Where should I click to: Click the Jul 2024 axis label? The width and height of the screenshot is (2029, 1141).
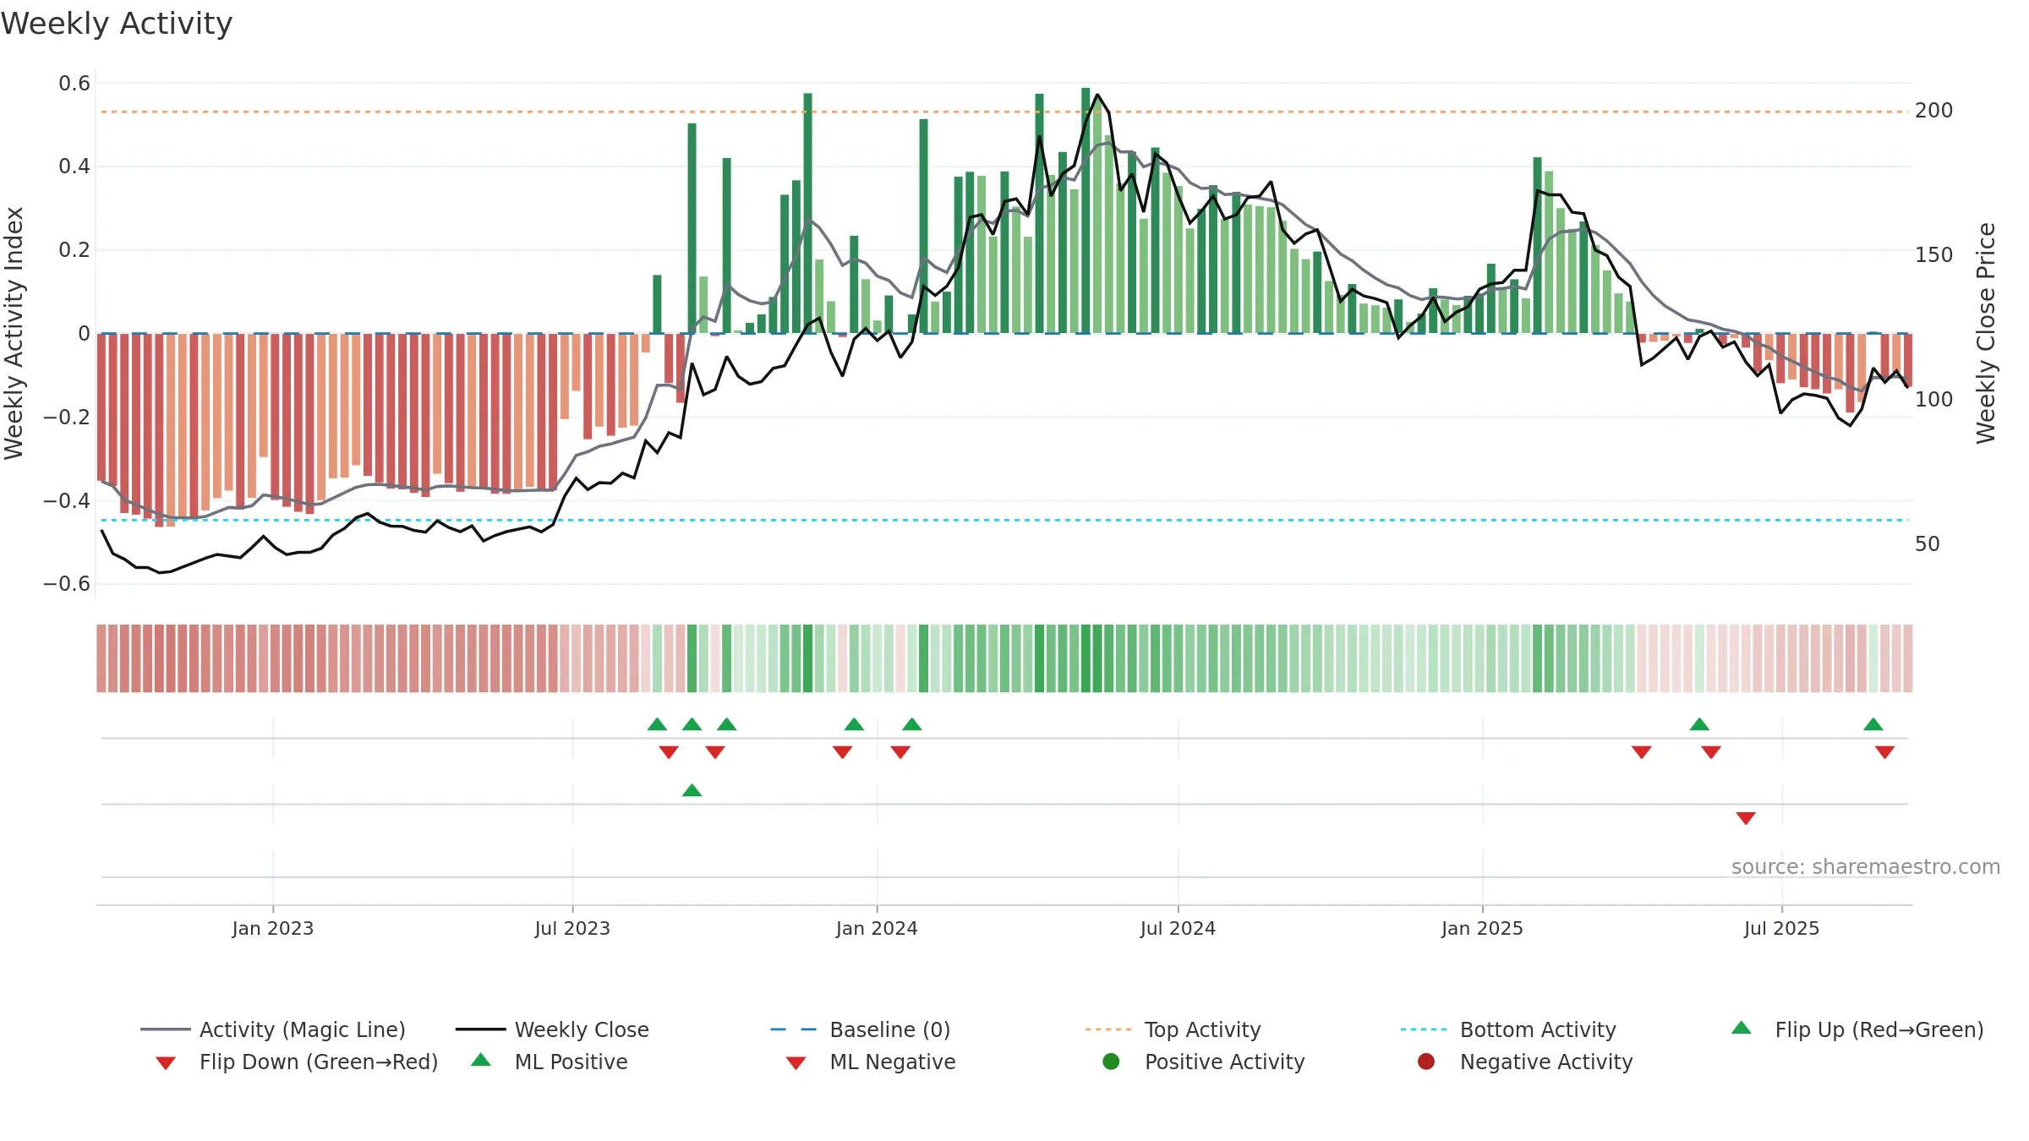point(1178,928)
